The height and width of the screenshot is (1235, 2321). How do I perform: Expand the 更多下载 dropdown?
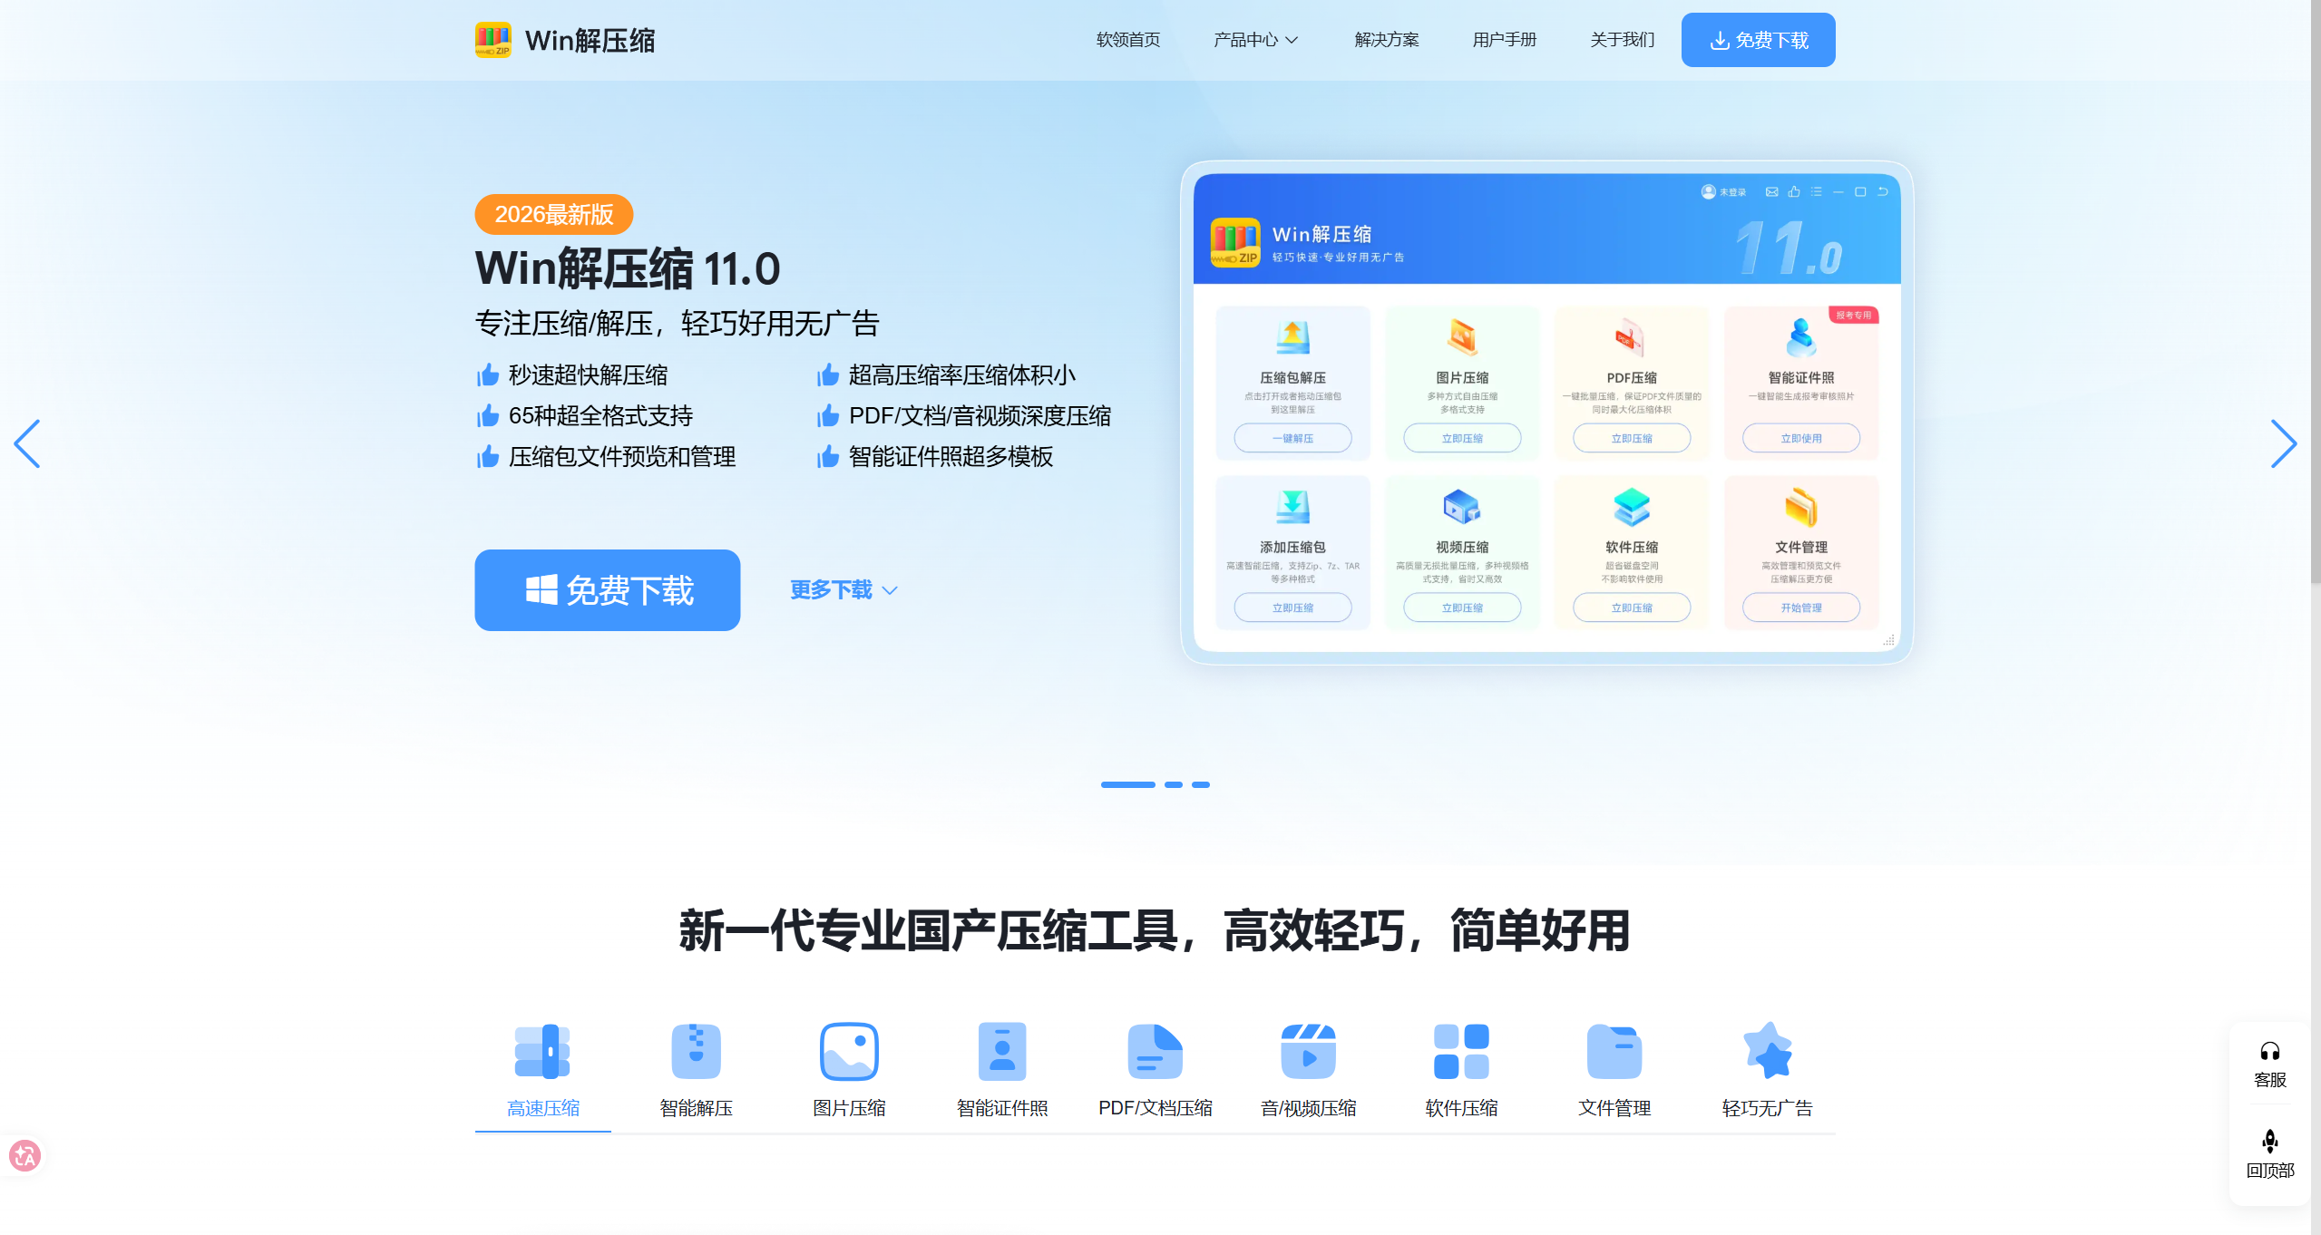click(844, 590)
